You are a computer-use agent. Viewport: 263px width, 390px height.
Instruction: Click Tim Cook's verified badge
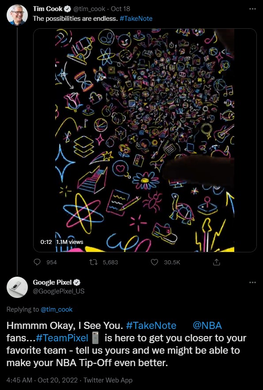[67, 9]
